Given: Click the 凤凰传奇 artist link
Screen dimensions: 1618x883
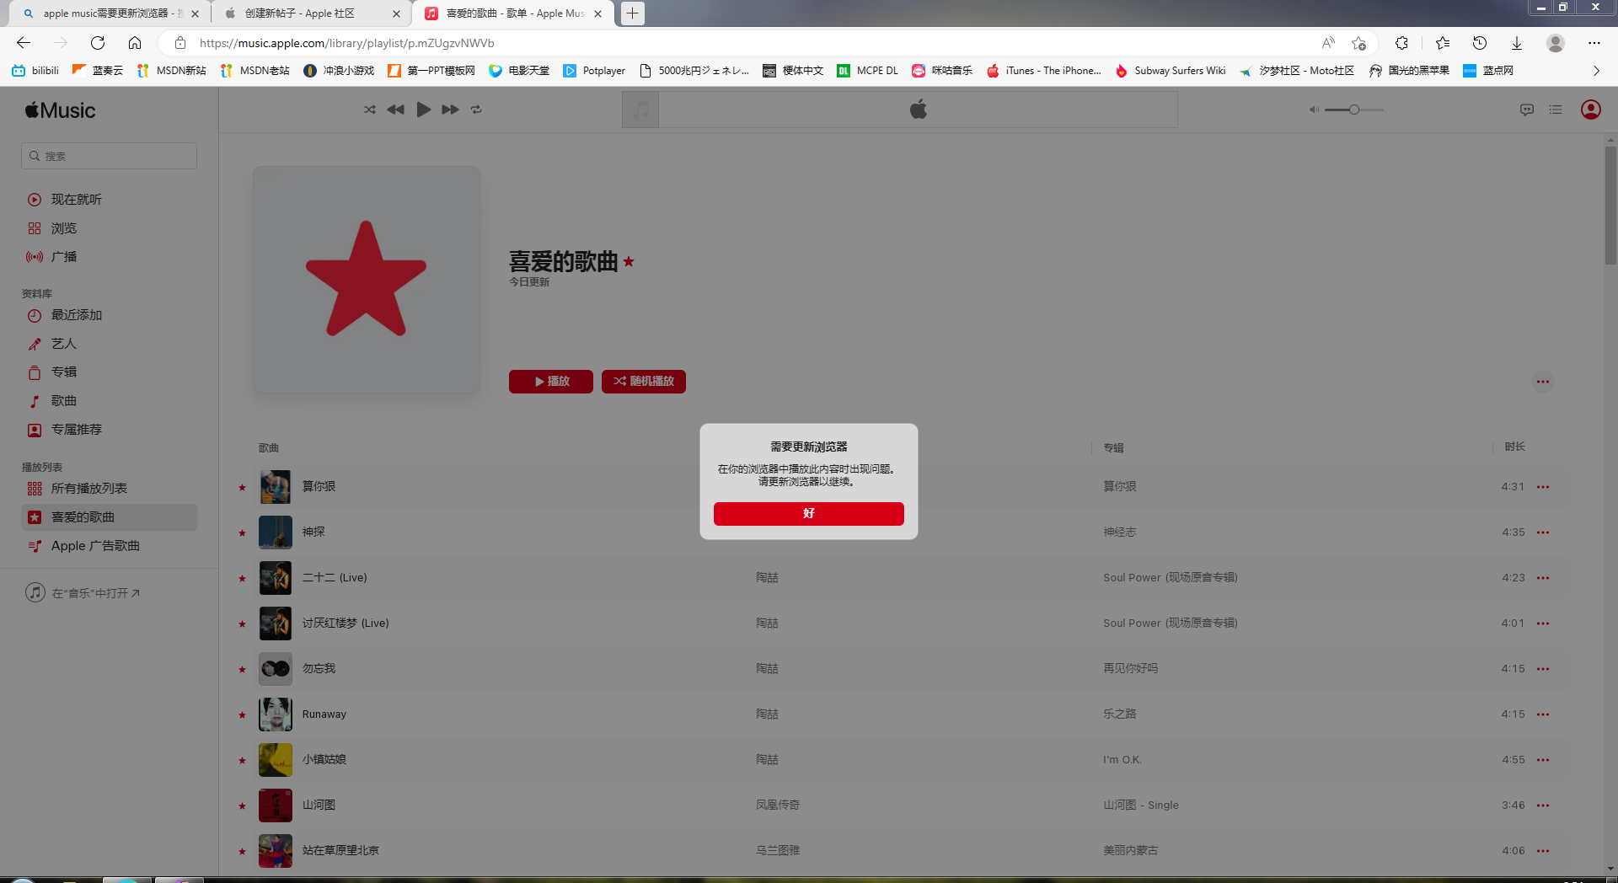Looking at the screenshot, I should pos(777,805).
